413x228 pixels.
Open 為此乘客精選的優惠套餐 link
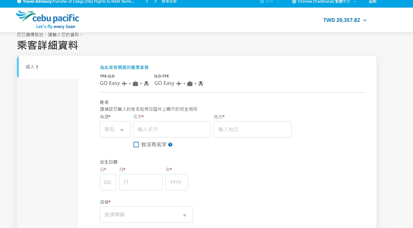(124, 67)
